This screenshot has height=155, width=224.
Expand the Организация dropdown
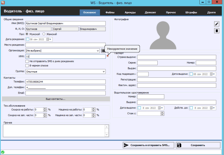(98, 50)
